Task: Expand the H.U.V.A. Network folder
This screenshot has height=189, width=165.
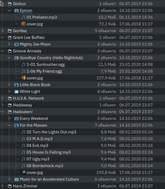Action: pyautogui.click(x=2, y=98)
